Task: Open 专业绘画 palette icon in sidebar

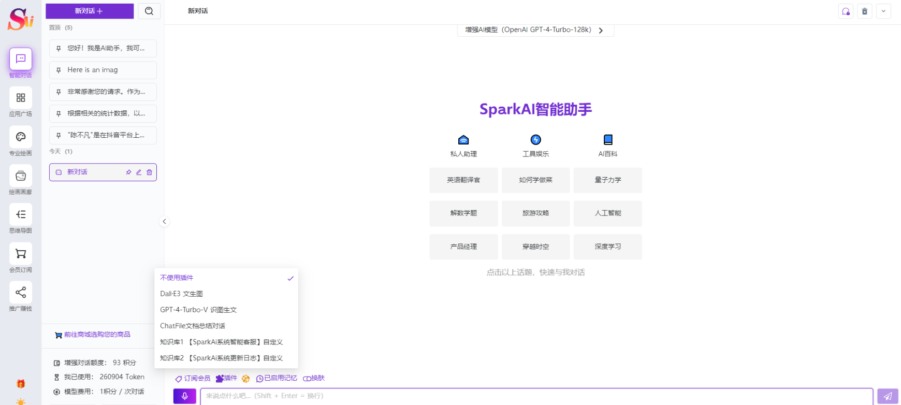Action: click(21, 137)
